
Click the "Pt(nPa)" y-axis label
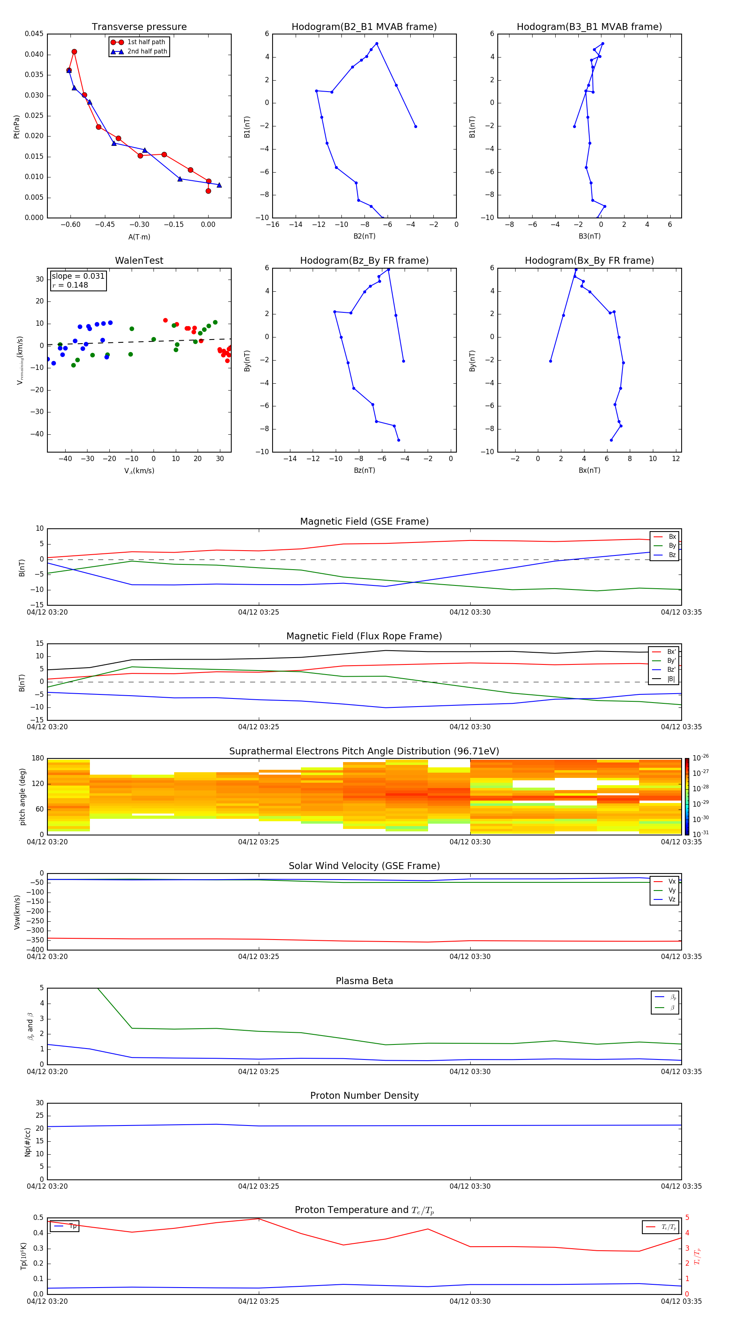pos(17,127)
